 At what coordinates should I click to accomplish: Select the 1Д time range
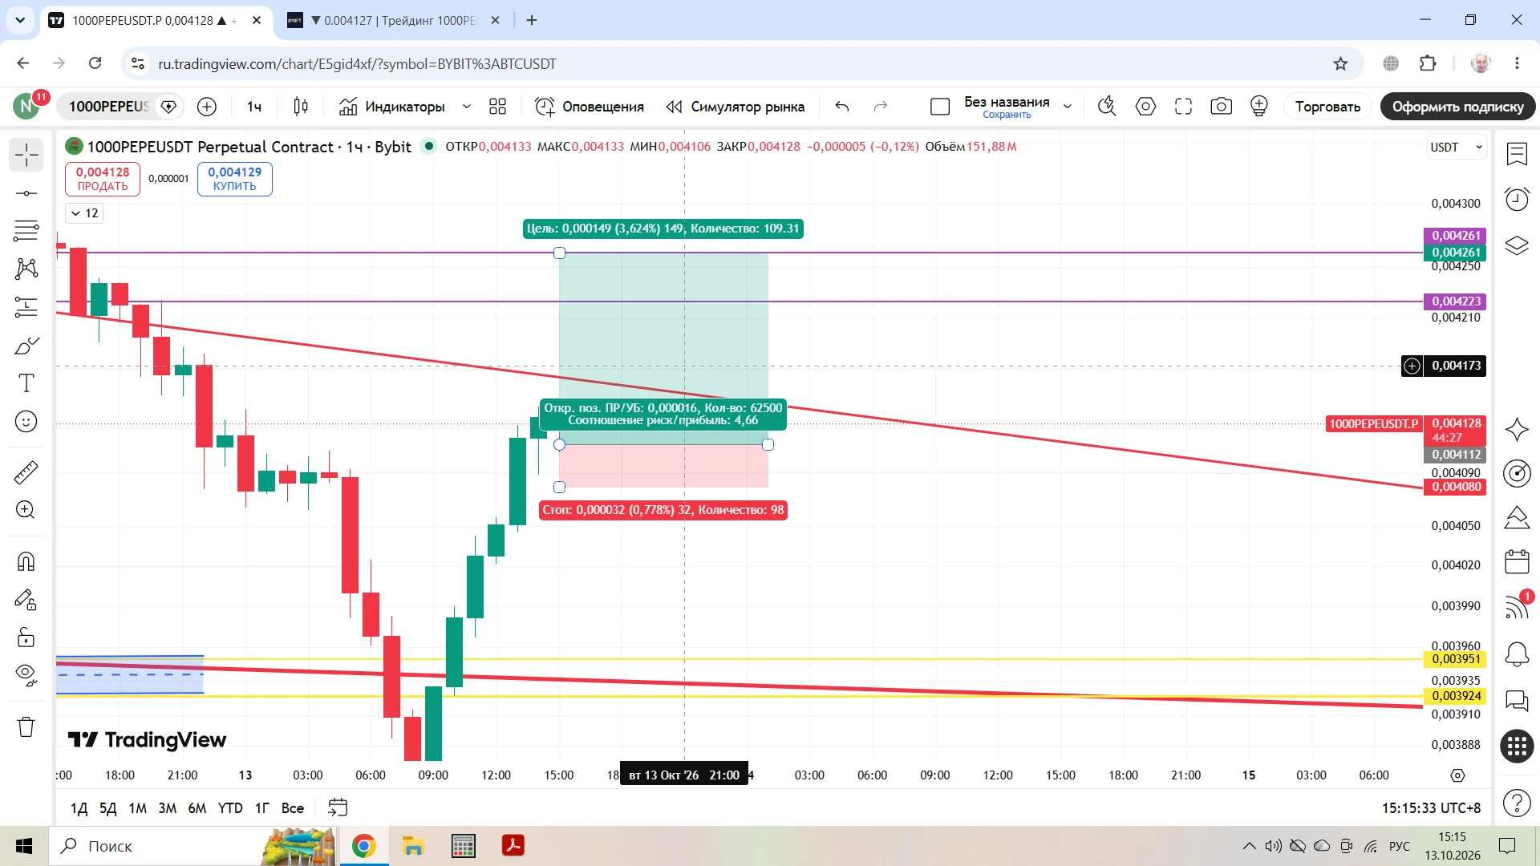[x=79, y=808]
